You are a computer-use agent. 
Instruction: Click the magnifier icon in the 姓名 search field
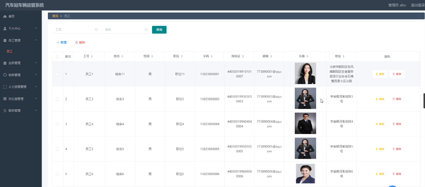(146, 30)
